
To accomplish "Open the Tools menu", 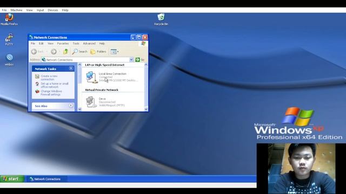I will [x=76, y=44].
